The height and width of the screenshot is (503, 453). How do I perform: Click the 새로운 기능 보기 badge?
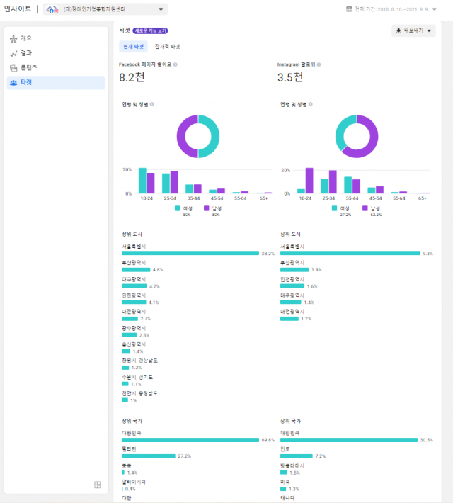[x=150, y=31]
